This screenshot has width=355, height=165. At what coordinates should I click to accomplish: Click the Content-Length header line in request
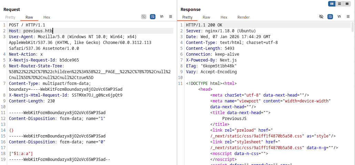pyautogui.click(x=32, y=101)
